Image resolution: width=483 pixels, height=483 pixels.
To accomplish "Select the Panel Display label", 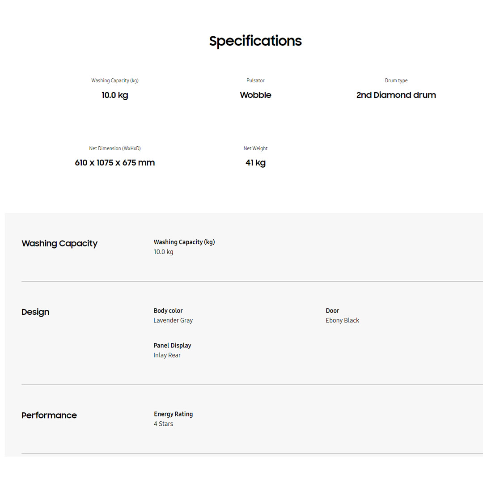I will click(x=172, y=346).
